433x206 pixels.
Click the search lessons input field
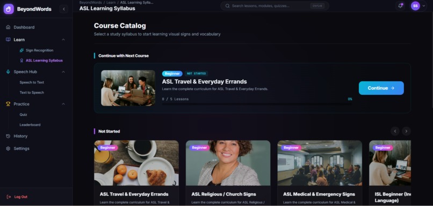pyautogui.click(x=275, y=6)
